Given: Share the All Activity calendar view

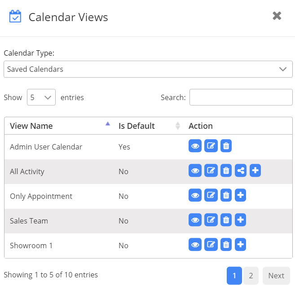Looking at the screenshot, I should tap(241, 171).
